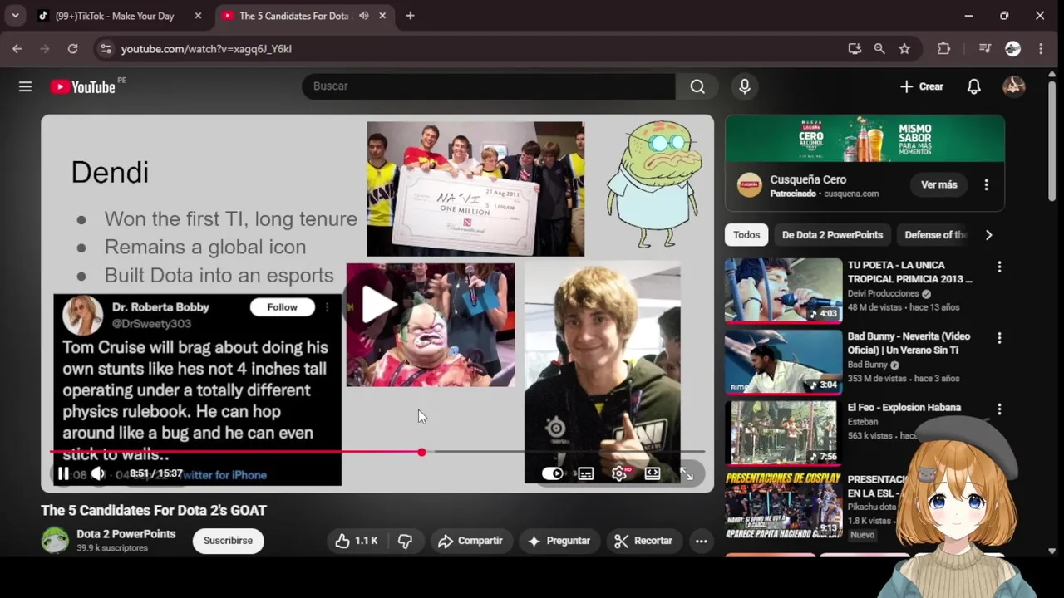Like the video with the thumbs up

[x=357, y=541]
